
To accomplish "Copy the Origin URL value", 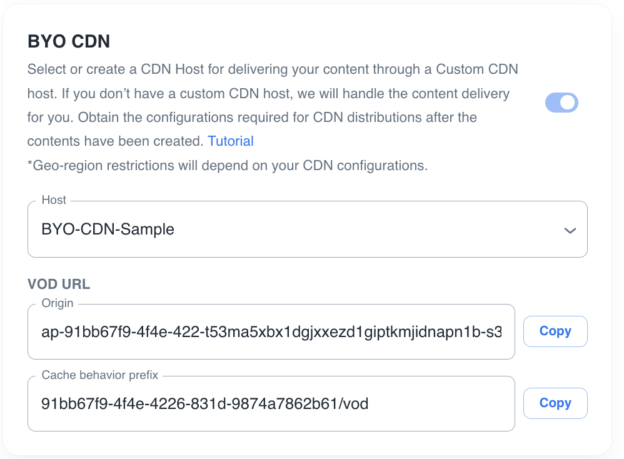I will click(555, 331).
